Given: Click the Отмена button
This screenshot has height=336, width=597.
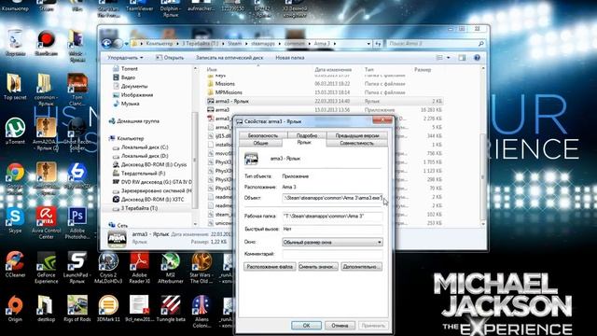Looking at the screenshot, I should pyautogui.click(x=340, y=326).
